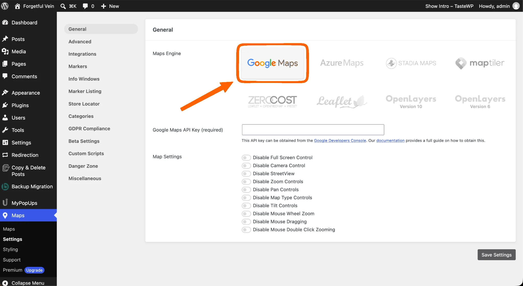Click the MyPopUps icon
Image resolution: width=523 pixels, height=286 pixels.
click(x=5, y=203)
